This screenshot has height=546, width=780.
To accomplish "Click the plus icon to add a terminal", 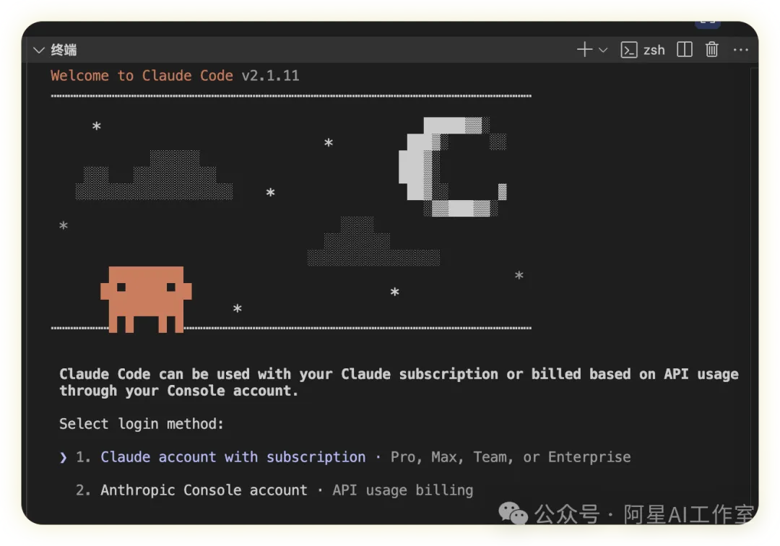I will pyautogui.click(x=584, y=50).
